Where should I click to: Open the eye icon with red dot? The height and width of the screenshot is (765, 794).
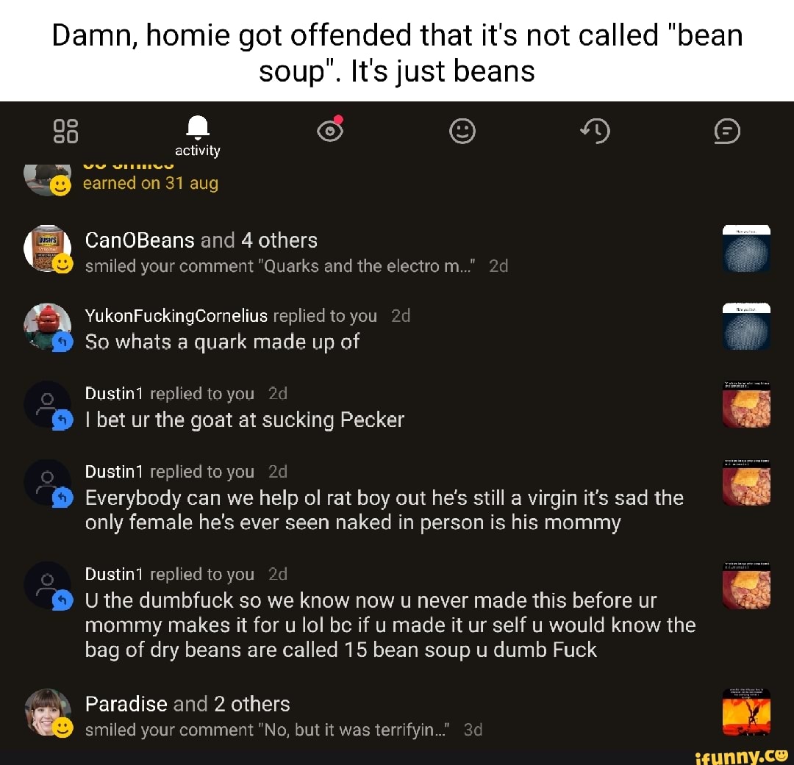330,130
